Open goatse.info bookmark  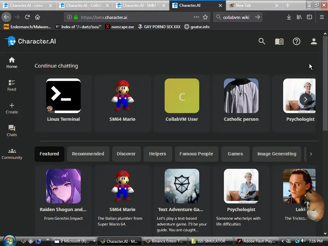pyautogui.click(x=197, y=27)
